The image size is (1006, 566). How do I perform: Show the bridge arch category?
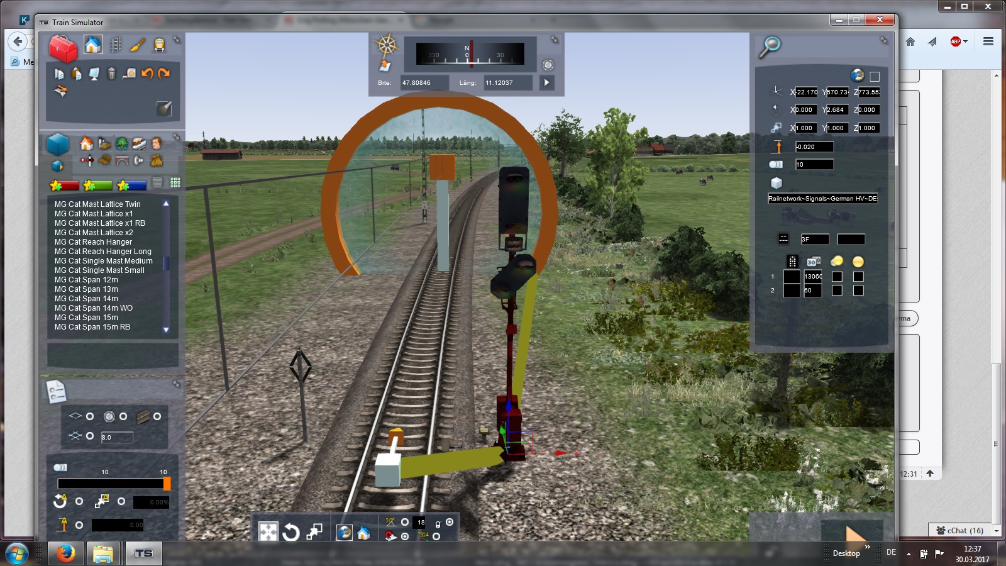coord(122,161)
